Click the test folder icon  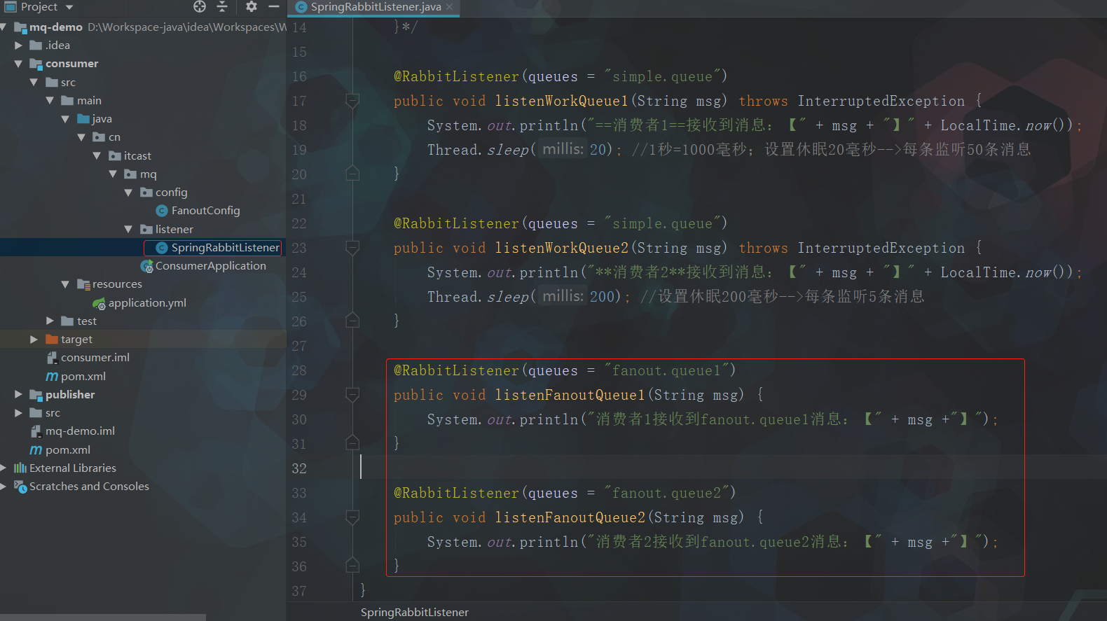click(67, 321)
